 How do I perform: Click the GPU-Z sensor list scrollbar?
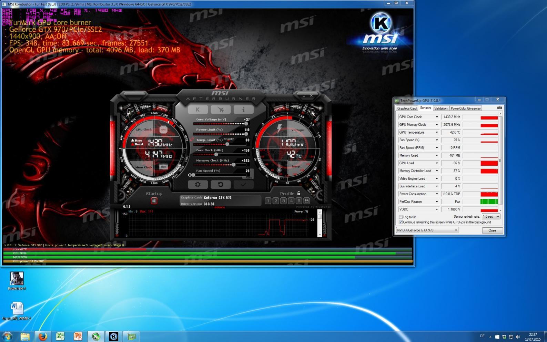point(500,162)
